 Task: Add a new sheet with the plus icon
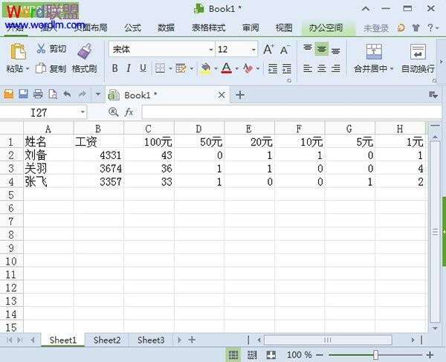(192, 340)
